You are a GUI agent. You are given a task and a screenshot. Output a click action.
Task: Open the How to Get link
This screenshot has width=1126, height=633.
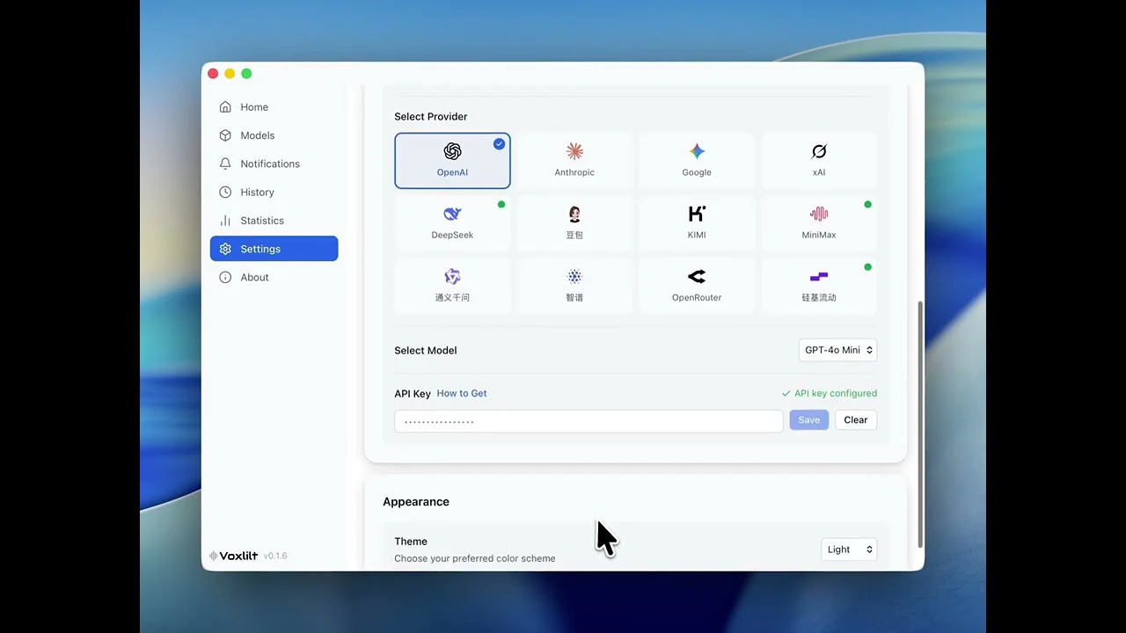(462, 393)
